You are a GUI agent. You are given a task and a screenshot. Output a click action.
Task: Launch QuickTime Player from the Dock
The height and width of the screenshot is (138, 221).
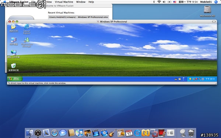click(137, 133)
